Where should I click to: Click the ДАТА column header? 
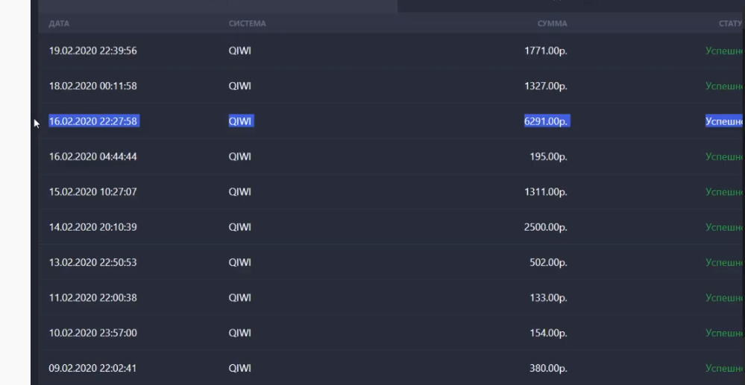59,24
